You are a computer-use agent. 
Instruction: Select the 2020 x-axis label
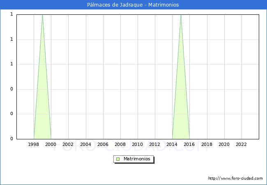(x=224, y=144)
